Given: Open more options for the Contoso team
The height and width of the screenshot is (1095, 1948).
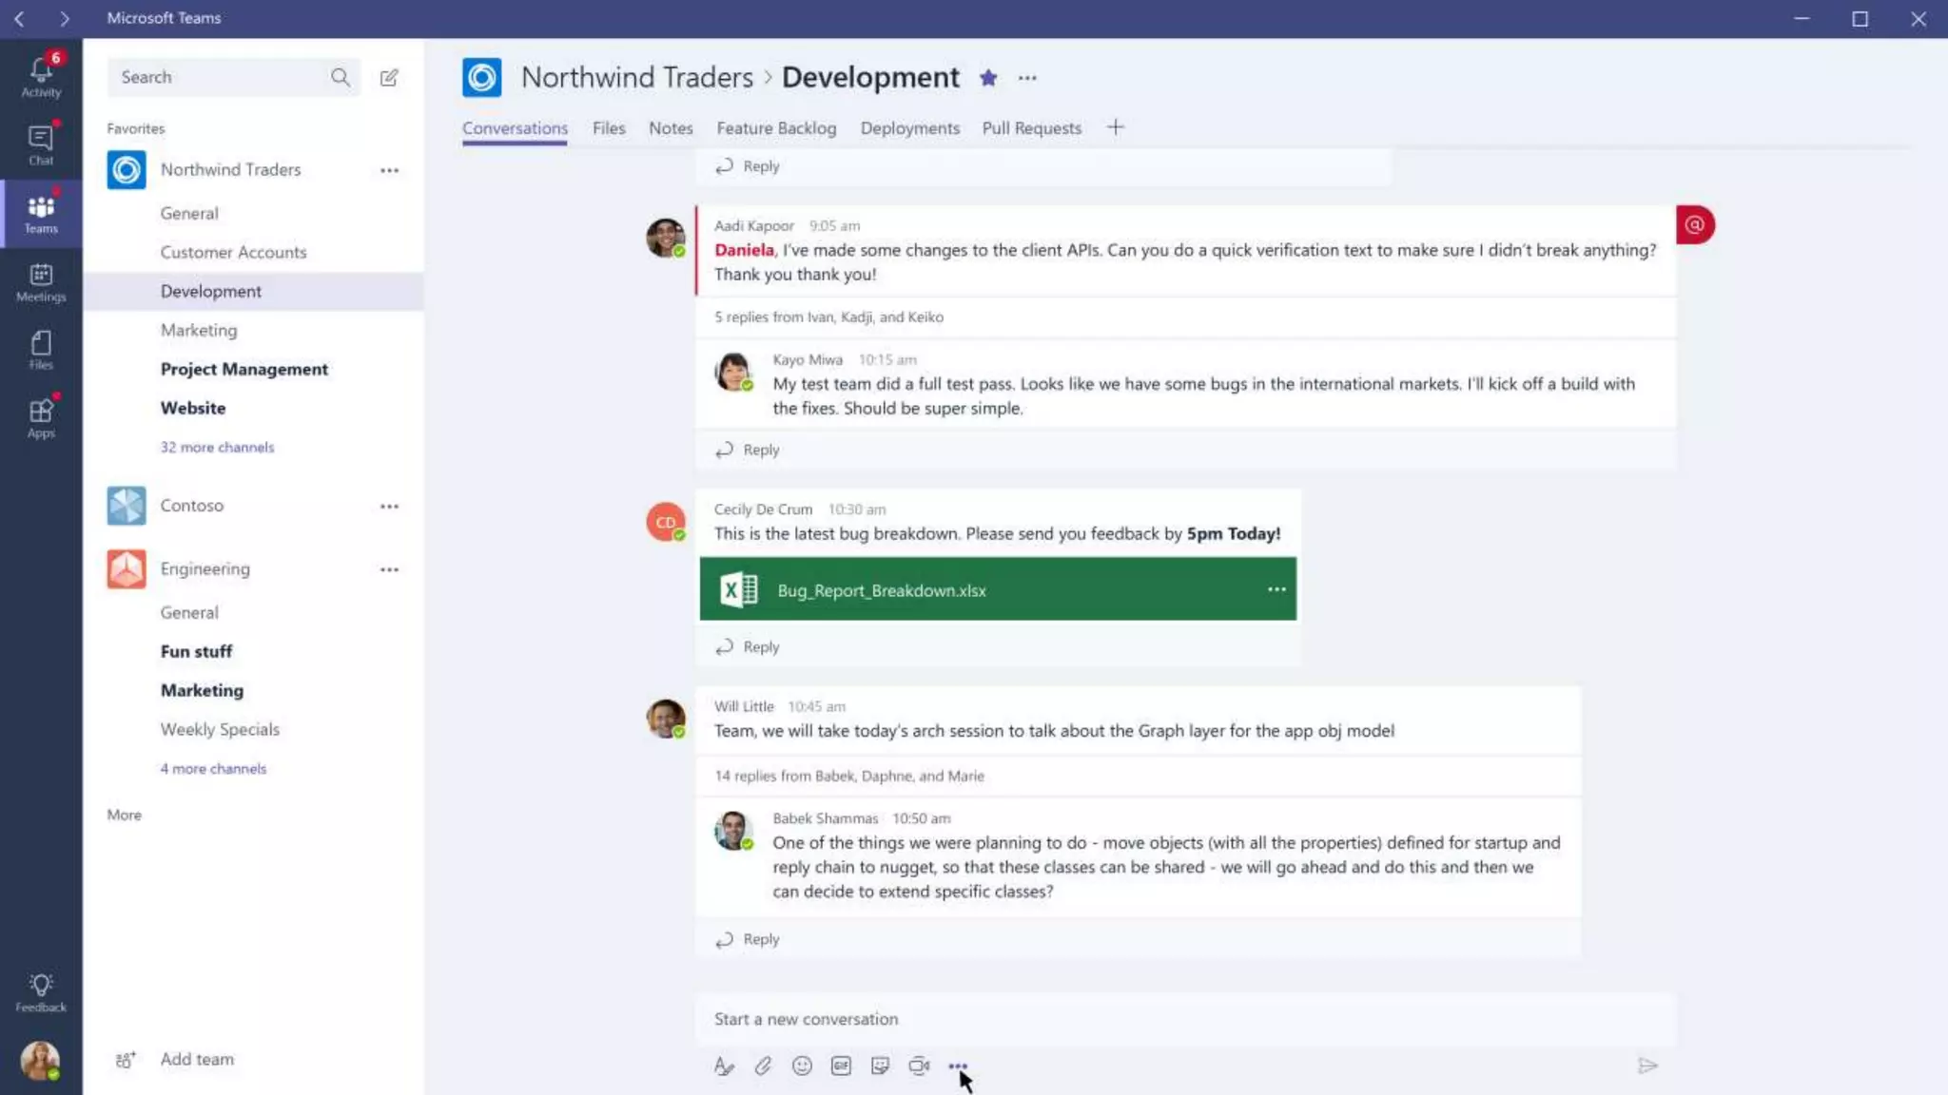Looking at the screenshot, I should [389, 506].
